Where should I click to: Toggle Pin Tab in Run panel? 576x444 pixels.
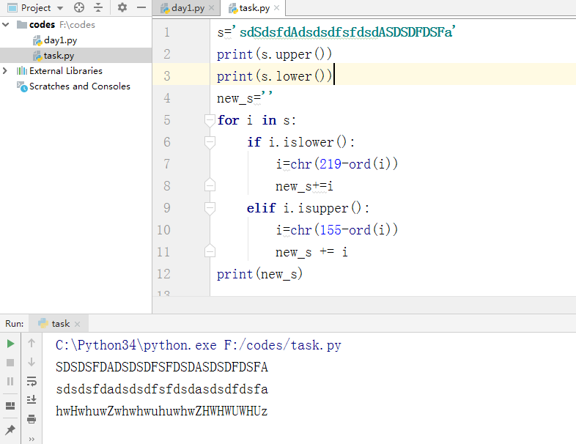10,430
